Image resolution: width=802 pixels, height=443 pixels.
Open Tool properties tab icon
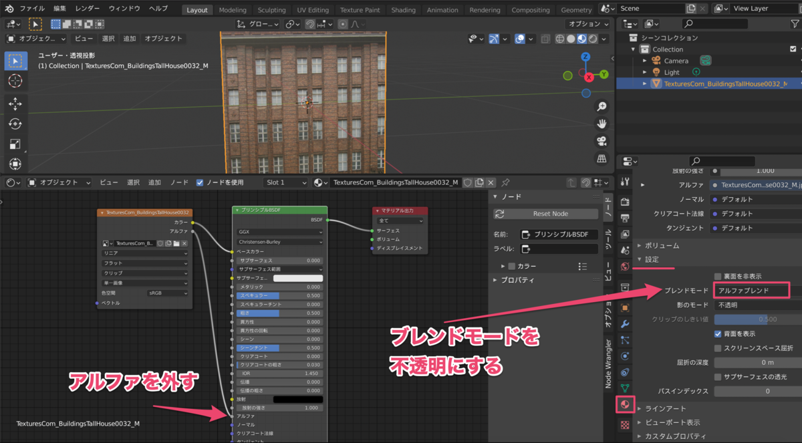click(625, 181)
